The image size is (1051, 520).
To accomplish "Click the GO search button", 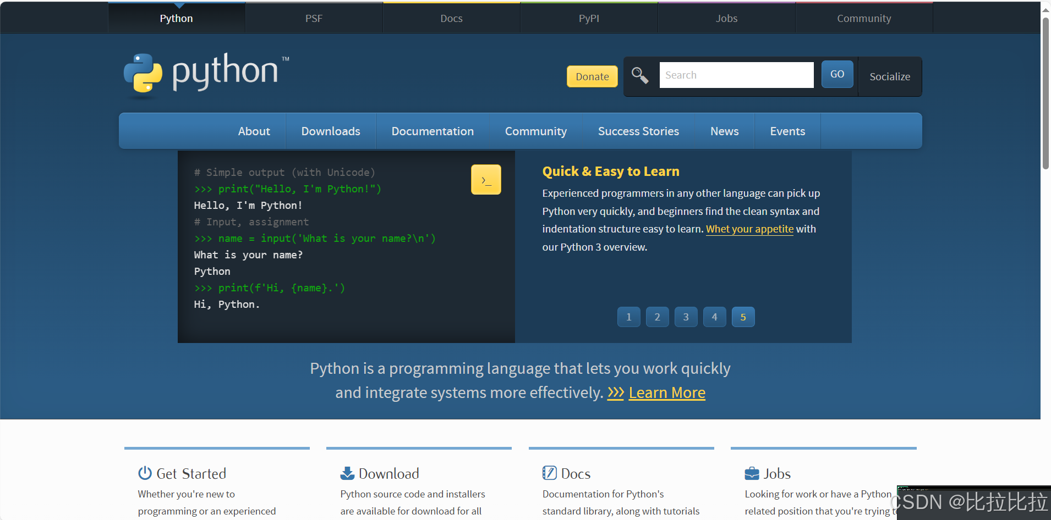I will coord(837,74).
